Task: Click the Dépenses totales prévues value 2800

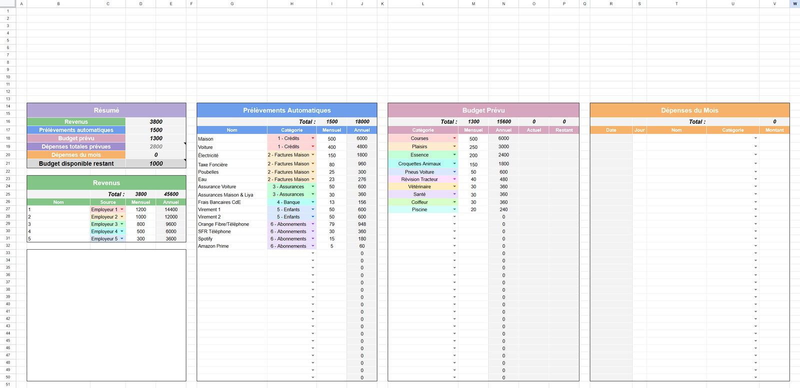Action: [156, 147]
